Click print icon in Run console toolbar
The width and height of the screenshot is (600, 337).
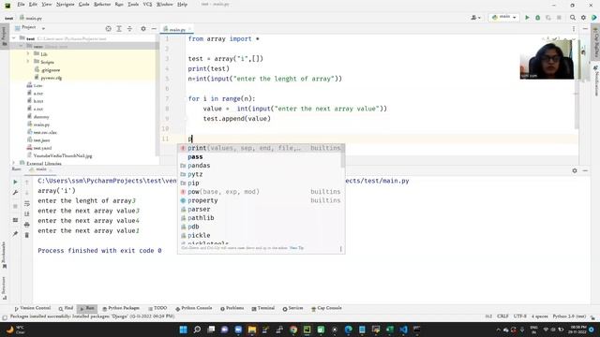point(27,225)
